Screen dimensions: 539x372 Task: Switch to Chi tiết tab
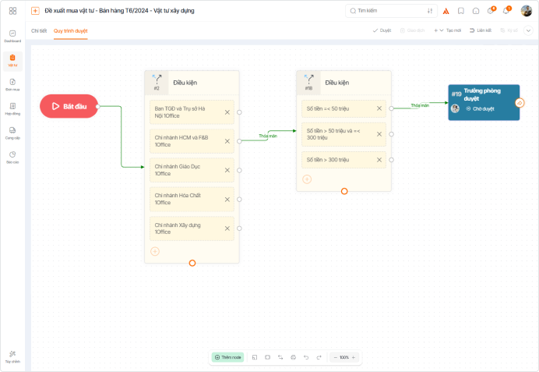[x=39, y=30]
